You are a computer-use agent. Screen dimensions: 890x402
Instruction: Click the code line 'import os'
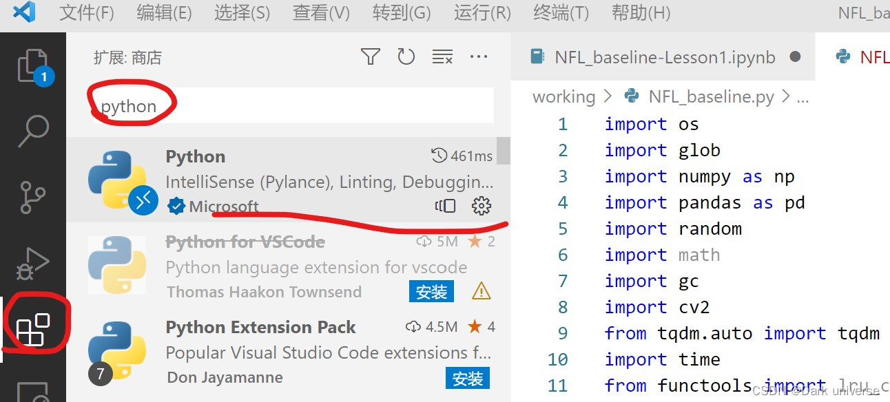[652, 125]
